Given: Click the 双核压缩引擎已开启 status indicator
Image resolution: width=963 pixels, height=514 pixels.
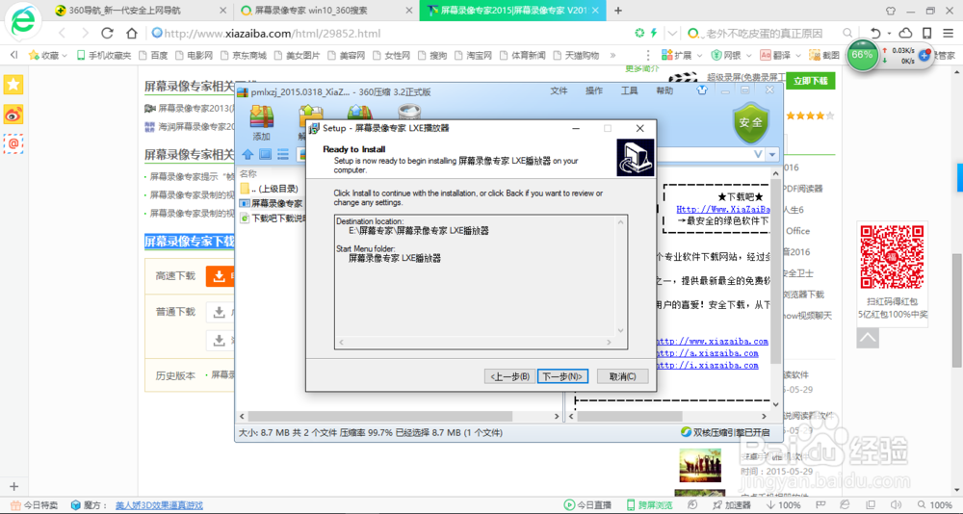Looking at the screenshot, I should point(725,432).
